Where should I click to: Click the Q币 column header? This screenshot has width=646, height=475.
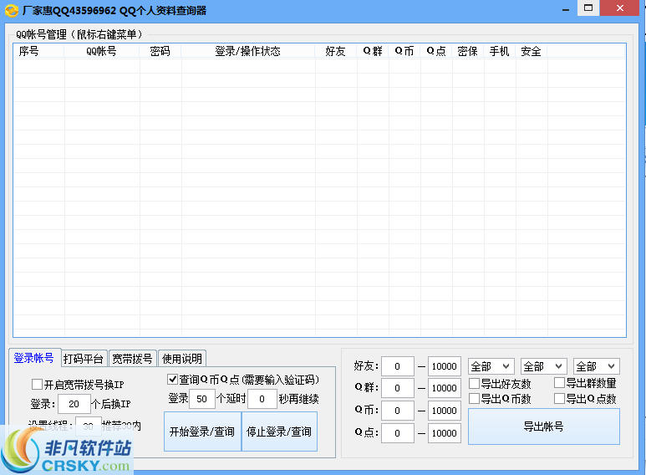coord(404,51)
